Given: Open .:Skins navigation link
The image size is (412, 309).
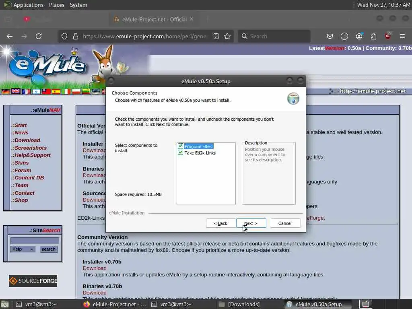Looking at the screenshot, I should [x=20, y=163].
